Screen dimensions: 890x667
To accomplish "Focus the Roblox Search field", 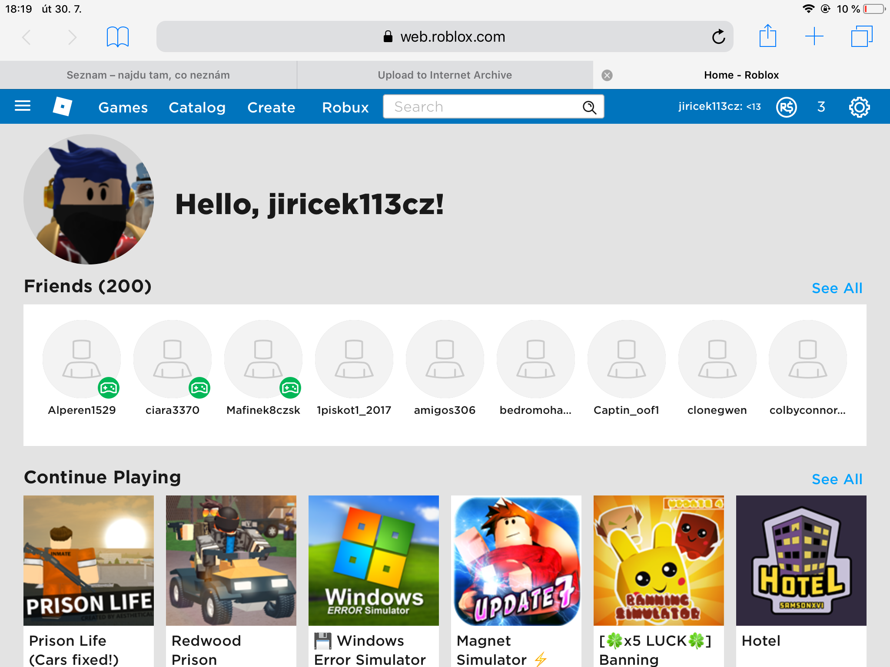I will click(493, 106).
